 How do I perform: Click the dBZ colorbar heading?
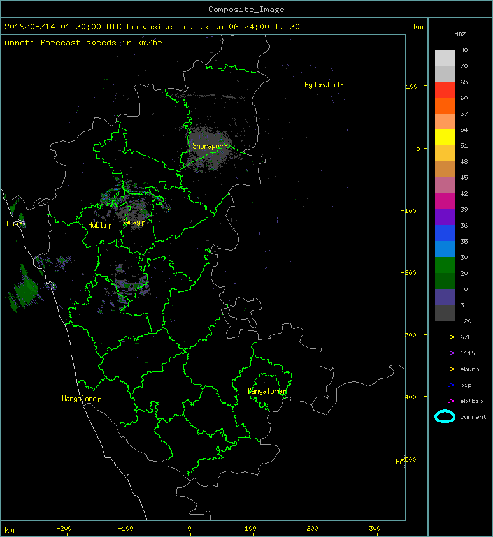point(460,34)
